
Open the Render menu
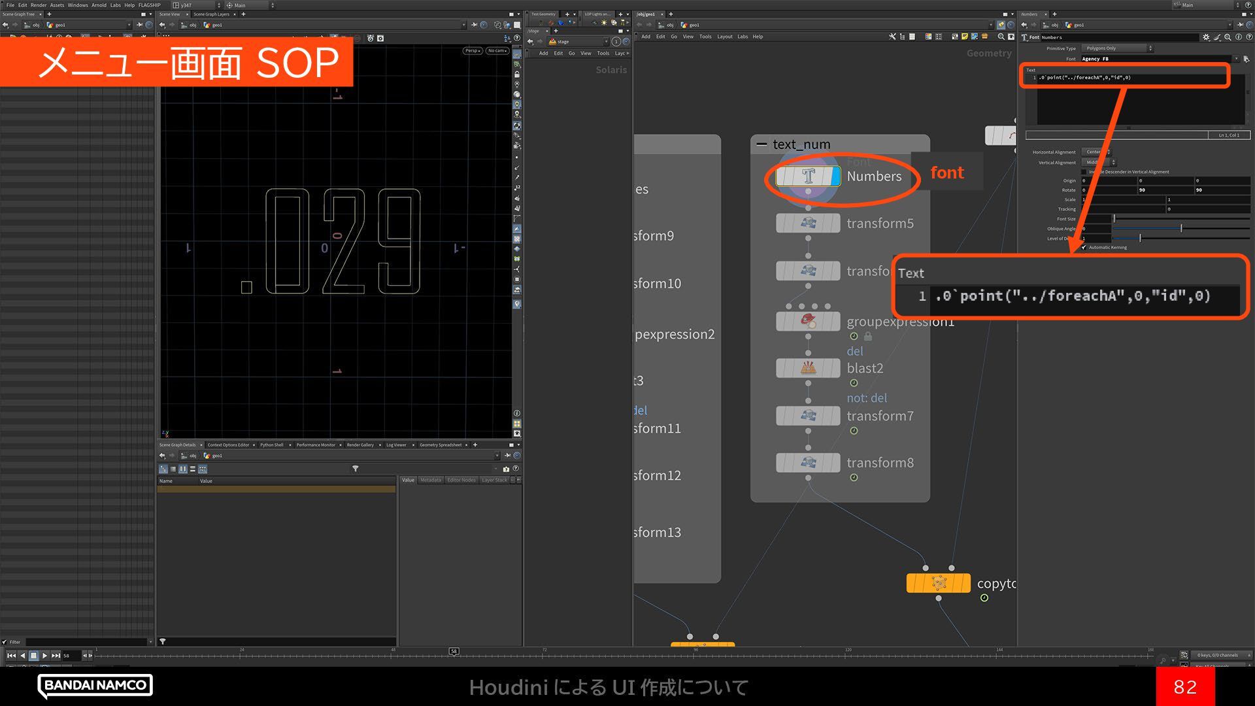[x=39, y=5]
